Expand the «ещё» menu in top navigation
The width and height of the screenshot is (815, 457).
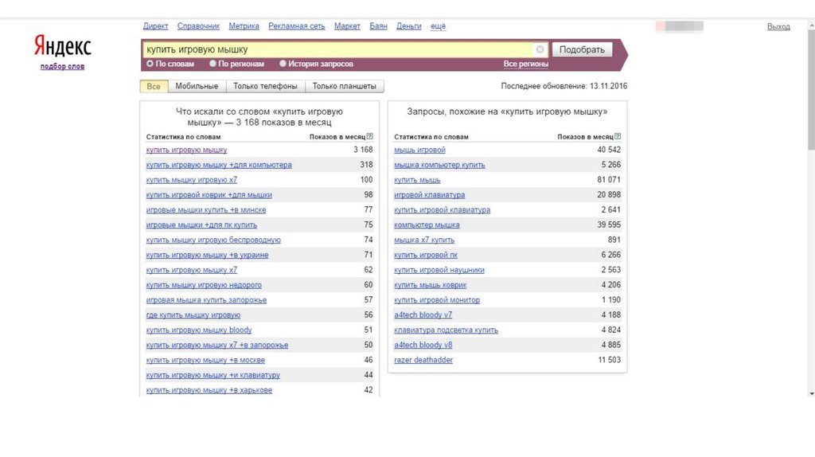click(x=438, y=26)
